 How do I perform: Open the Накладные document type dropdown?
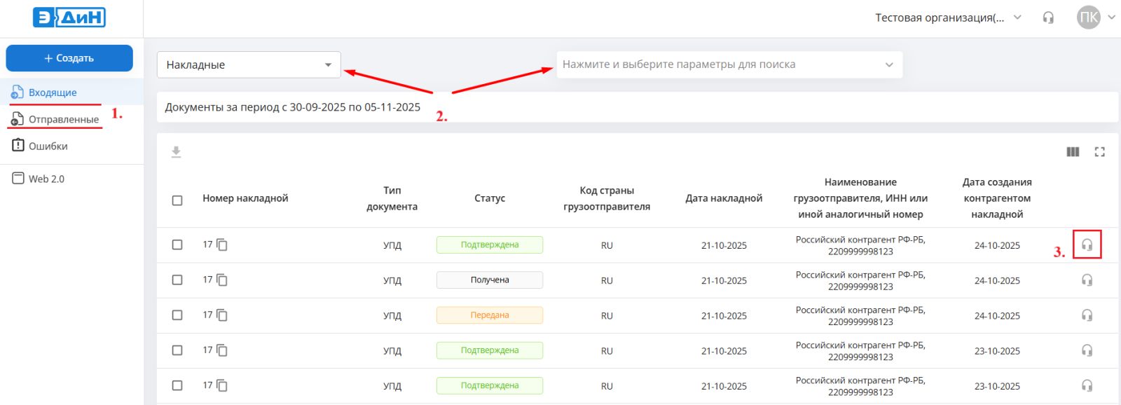click(249, 64)
